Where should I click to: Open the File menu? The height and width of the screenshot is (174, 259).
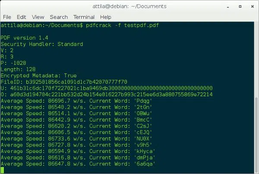pyautogui.click(x=7, y=17)
